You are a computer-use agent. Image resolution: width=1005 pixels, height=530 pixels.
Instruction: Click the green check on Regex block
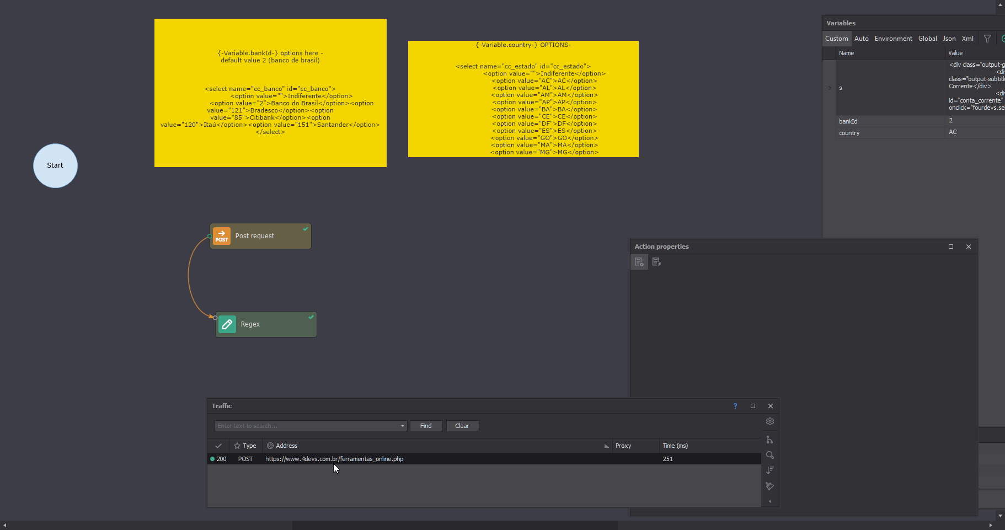[311, 317]
